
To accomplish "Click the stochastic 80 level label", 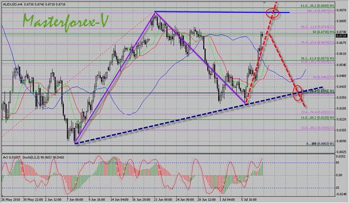I will [x=338, y=163].
